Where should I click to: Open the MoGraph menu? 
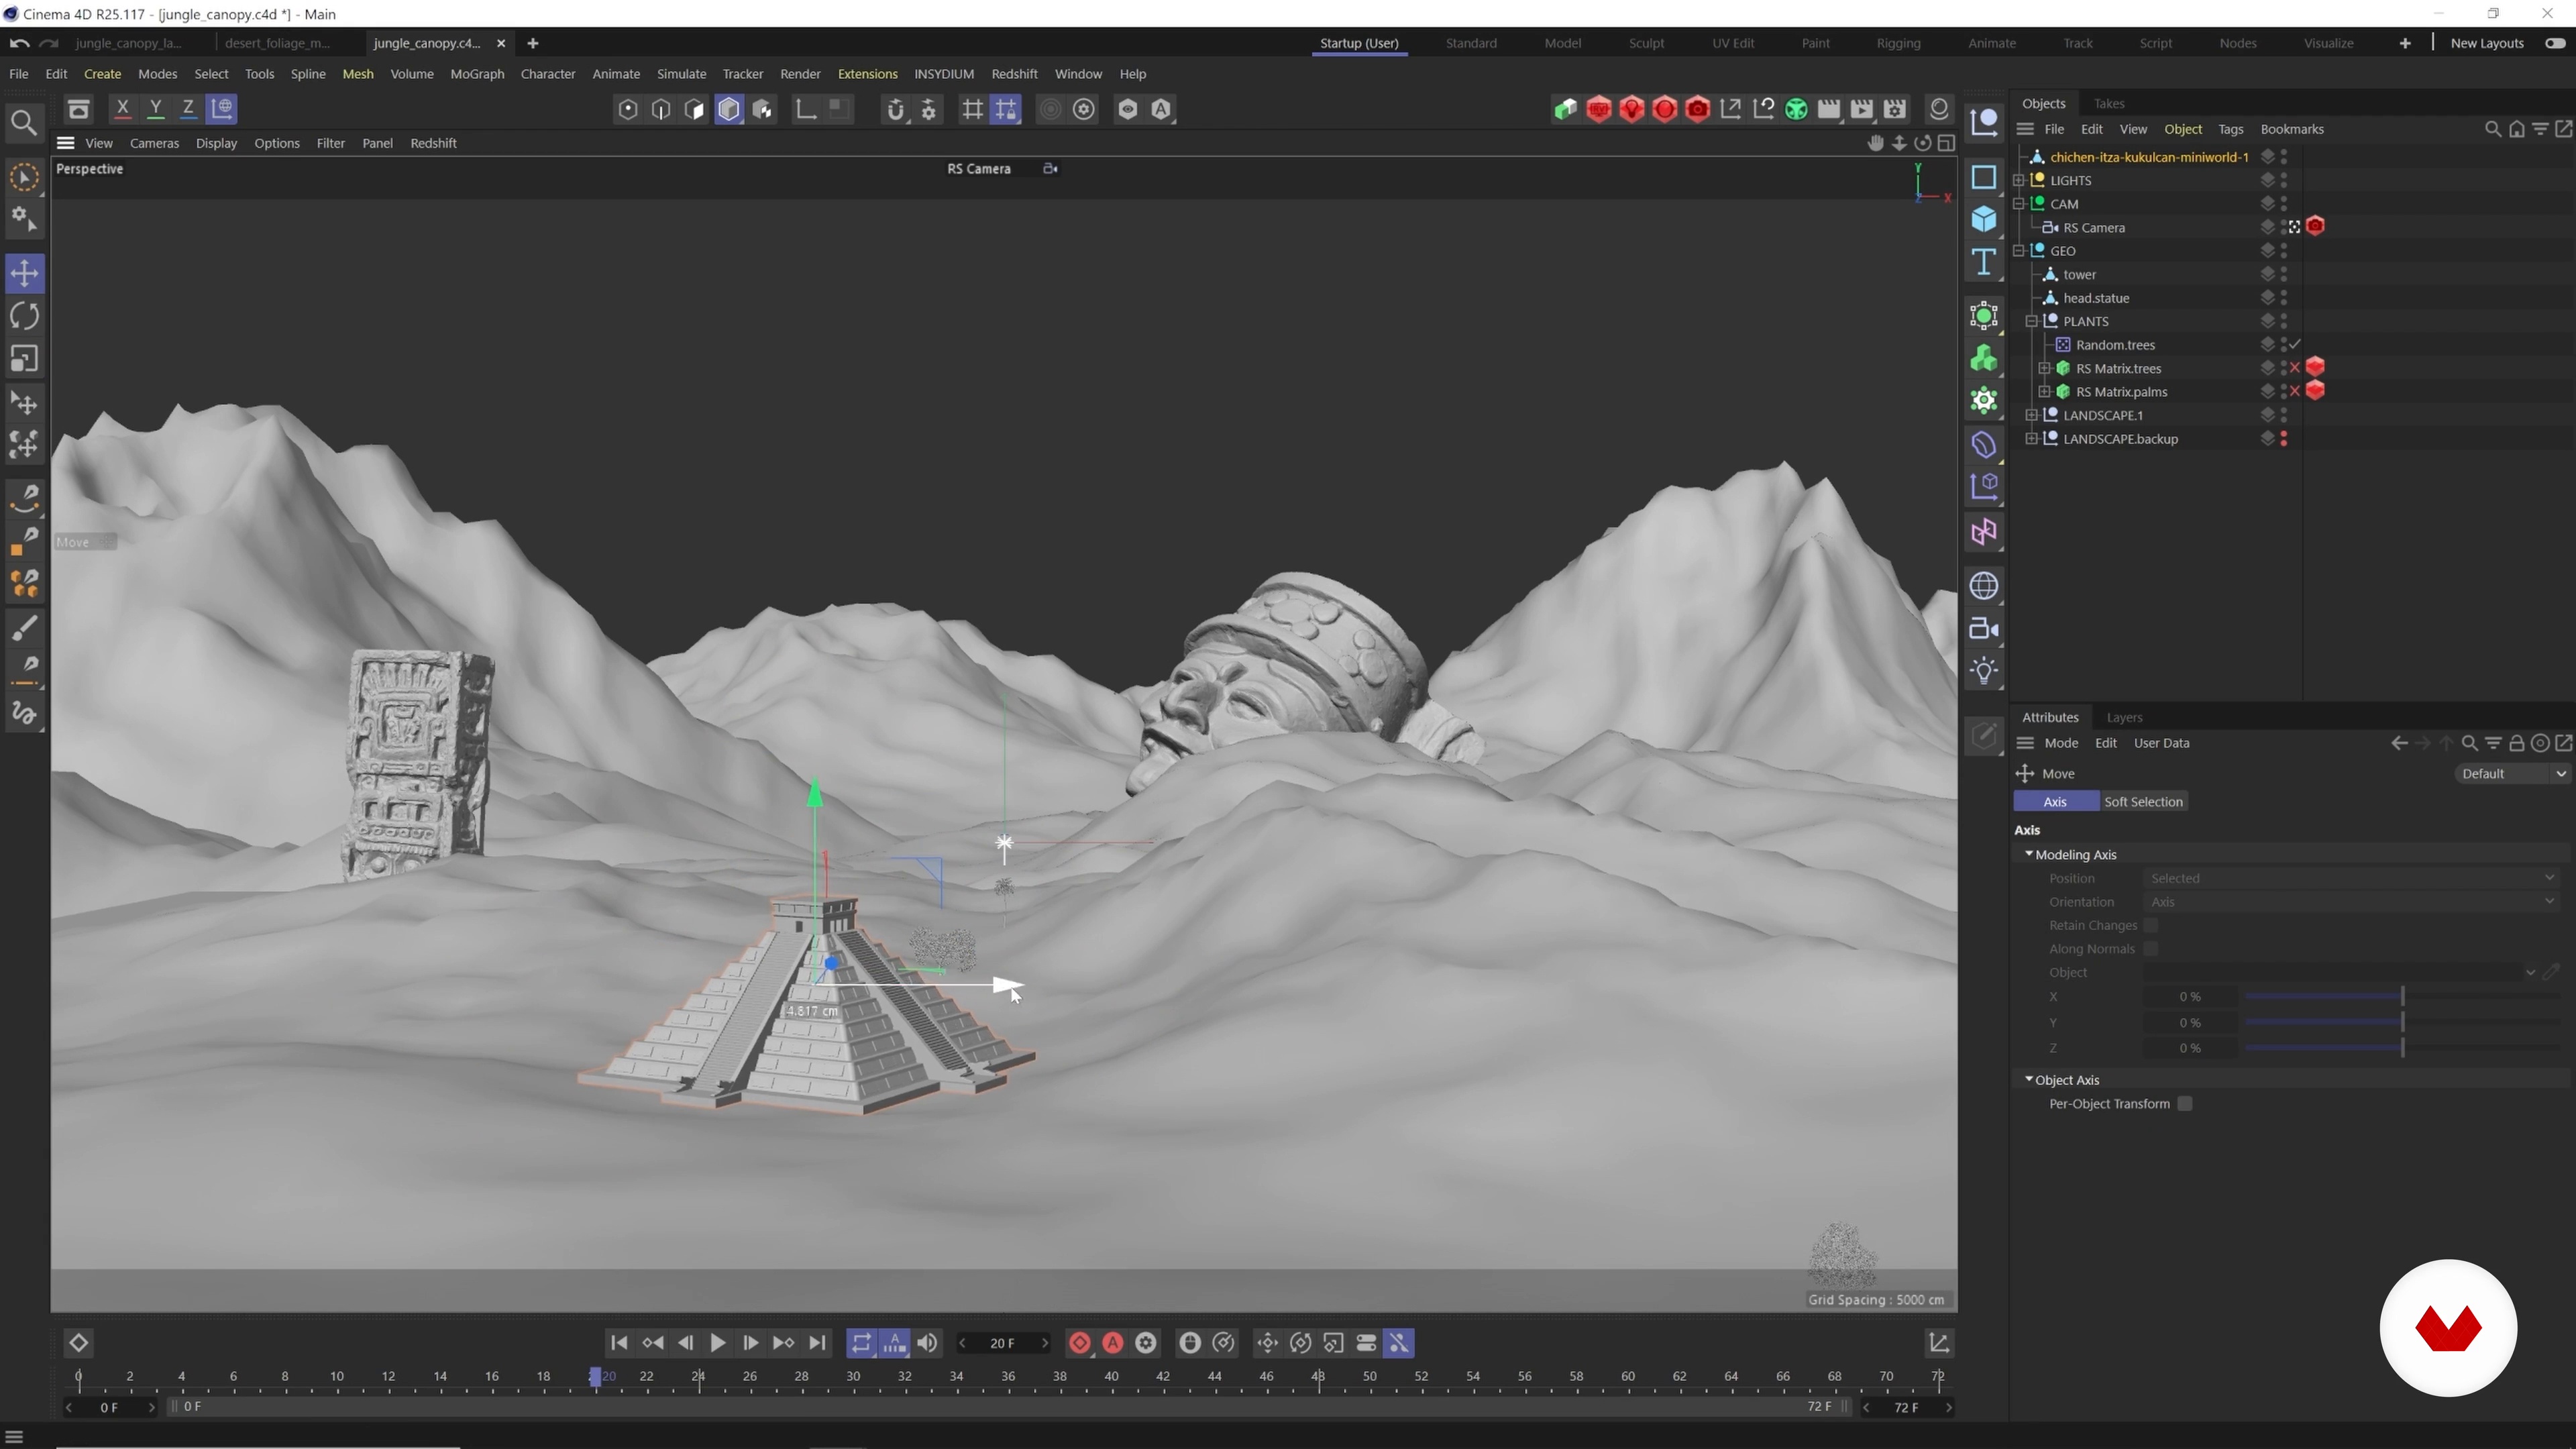point(477,74)
